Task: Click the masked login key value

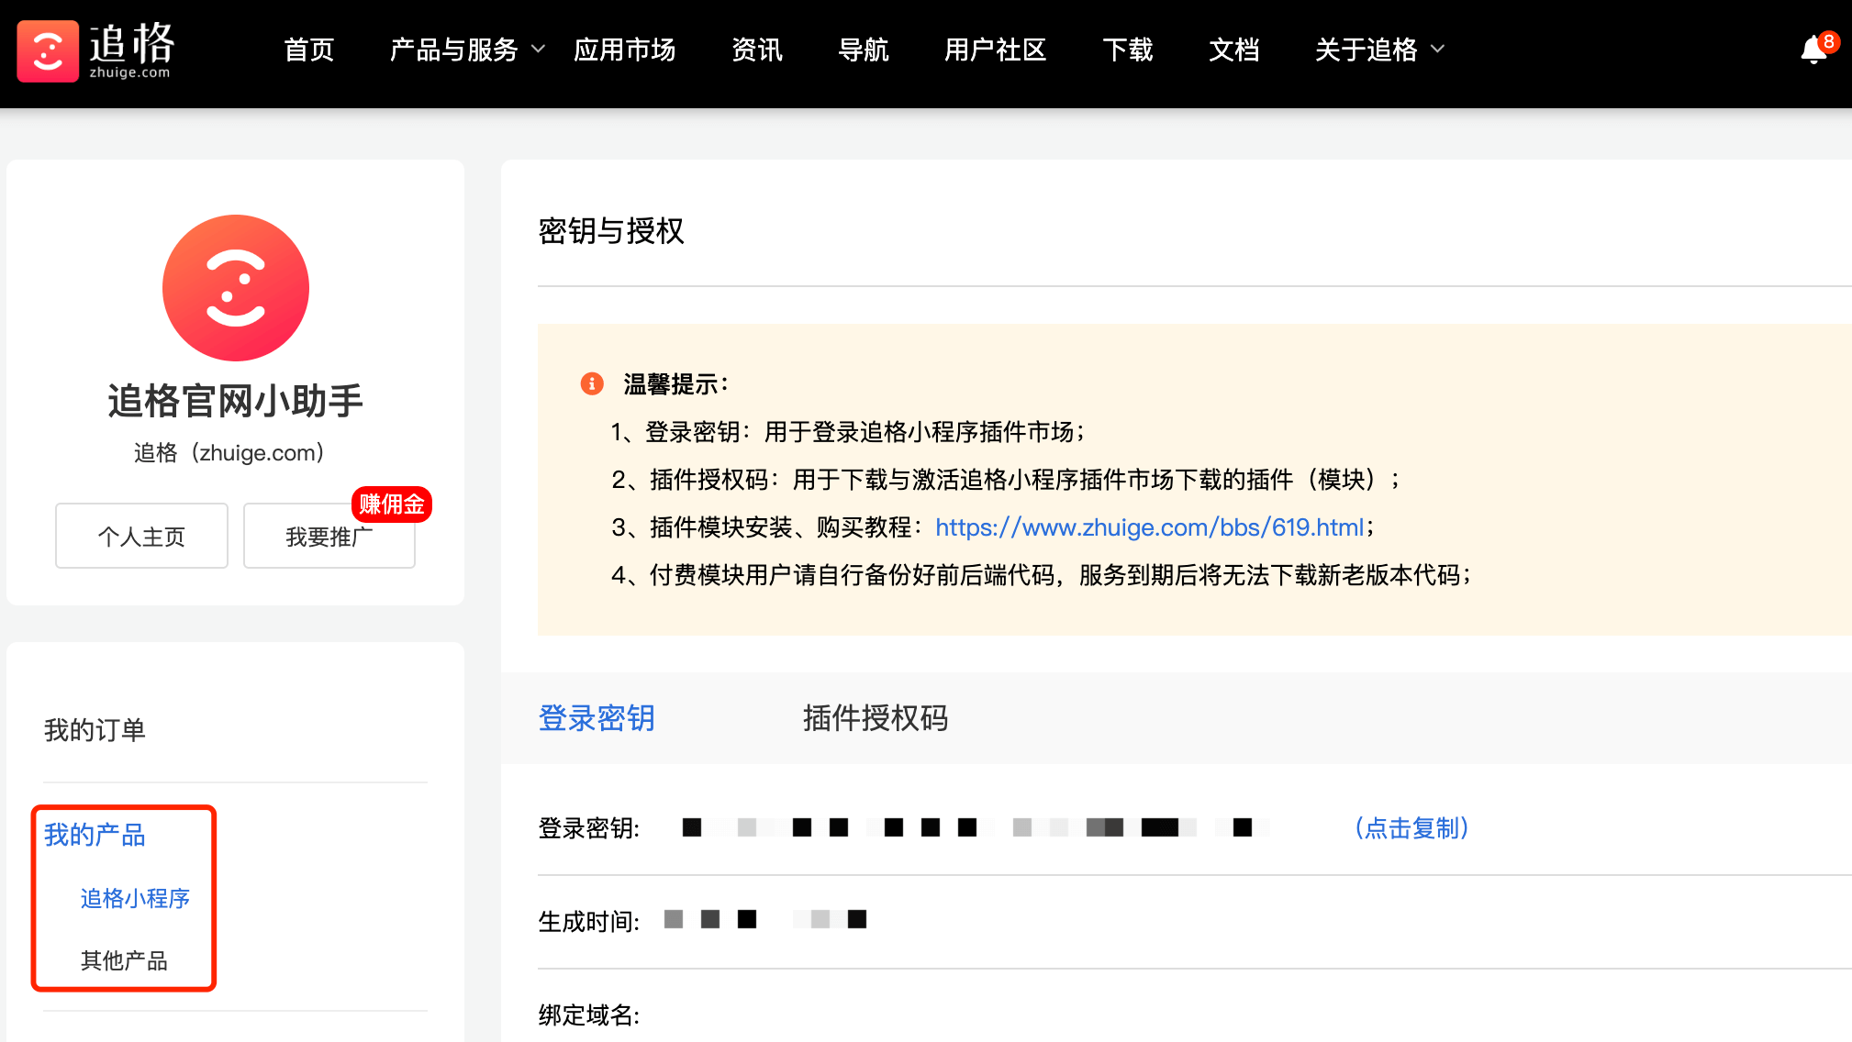Action: 976,827
